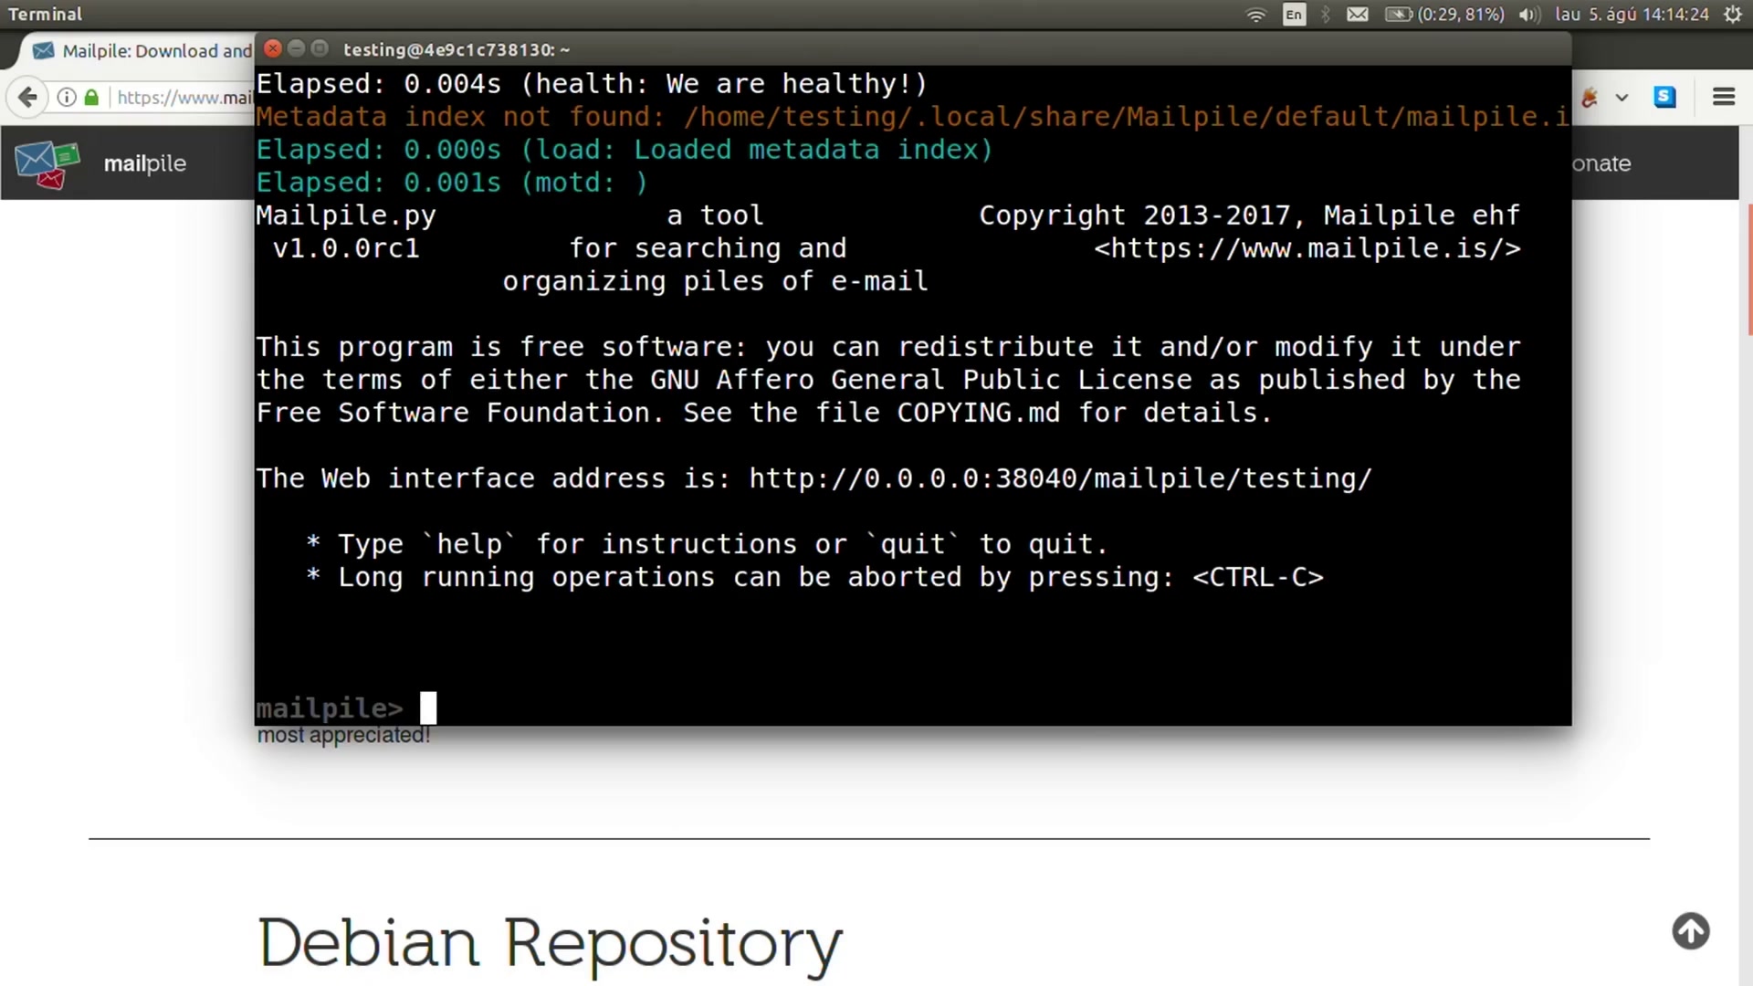Click the browser extension icon beside chevron
1753x986 pixels.
(1590, 97)
